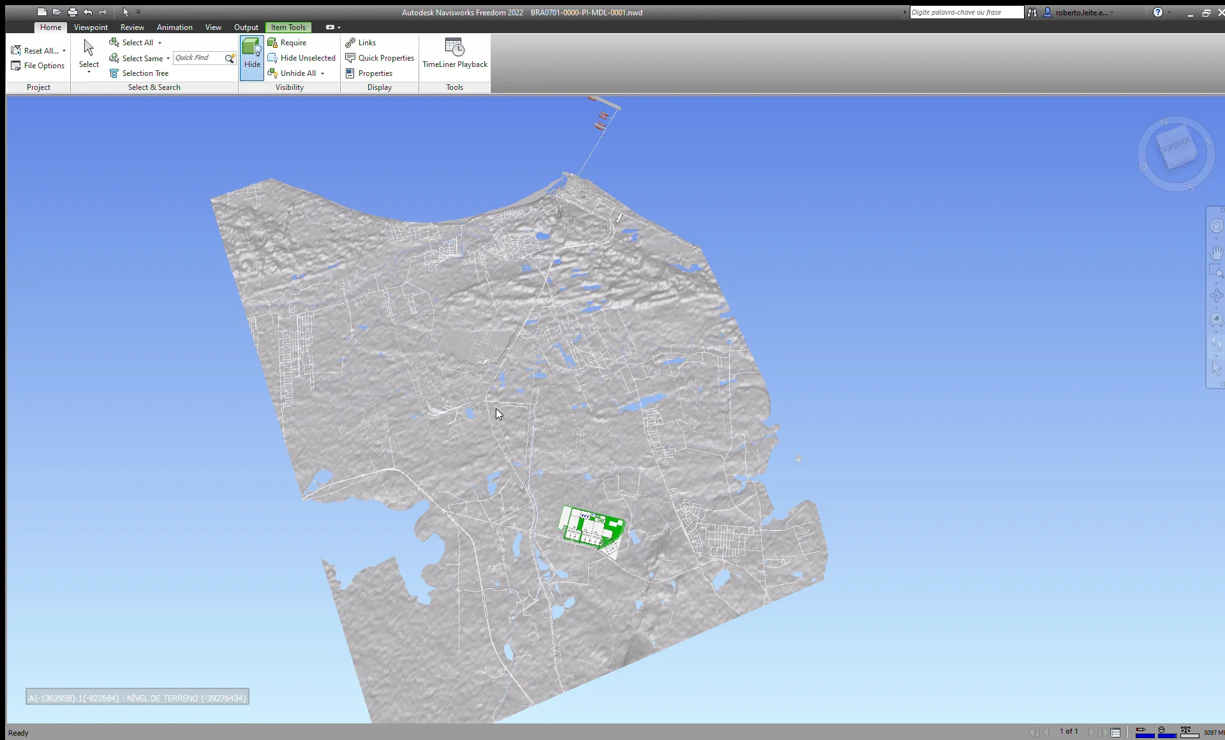Viewport: 1225px width, 740px height.
Task: Select the Pan hand tool
Action: click(x=1216, y=252)
